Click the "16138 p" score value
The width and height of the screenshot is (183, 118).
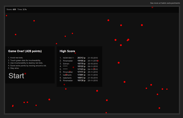tap(81, 81)
